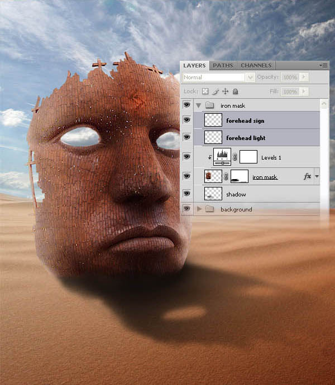Click the layers list scroll up arrow

click(324, 104)
